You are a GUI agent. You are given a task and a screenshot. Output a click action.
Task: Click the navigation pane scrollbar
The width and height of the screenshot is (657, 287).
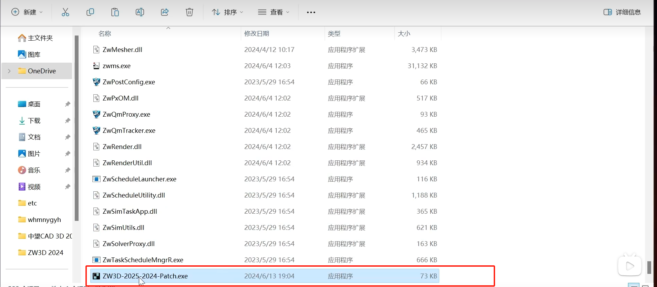tap(76, 128)
